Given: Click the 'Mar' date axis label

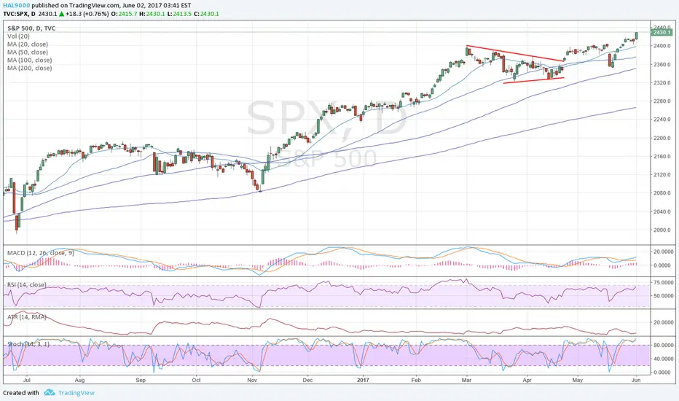Looking at the screenshot, I should 466,380.
